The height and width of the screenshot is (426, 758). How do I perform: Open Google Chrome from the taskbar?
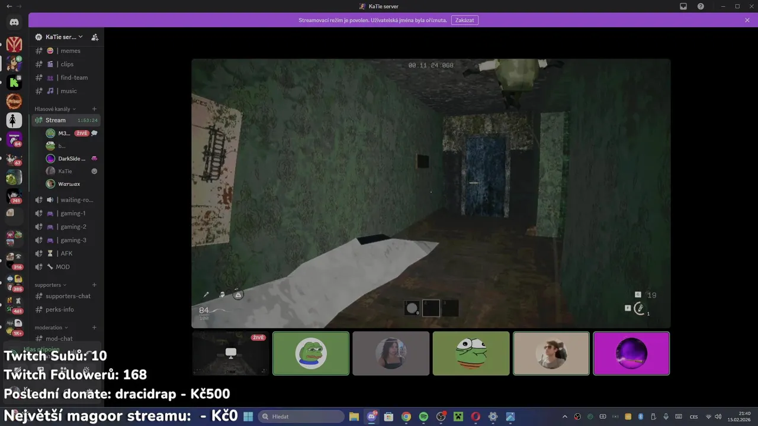[x=406, y=417]
